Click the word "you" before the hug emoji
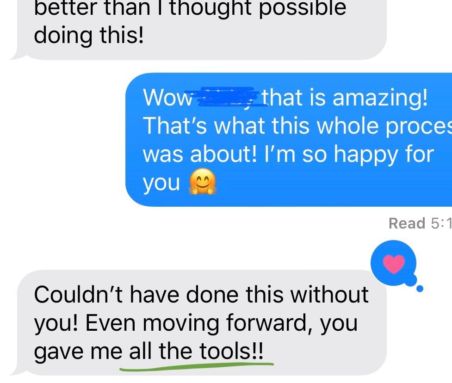452x383 pixels. [161, 183]
